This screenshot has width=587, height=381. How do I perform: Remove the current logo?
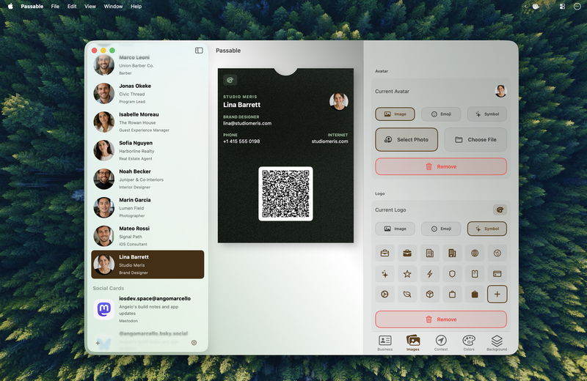(441, 319)
